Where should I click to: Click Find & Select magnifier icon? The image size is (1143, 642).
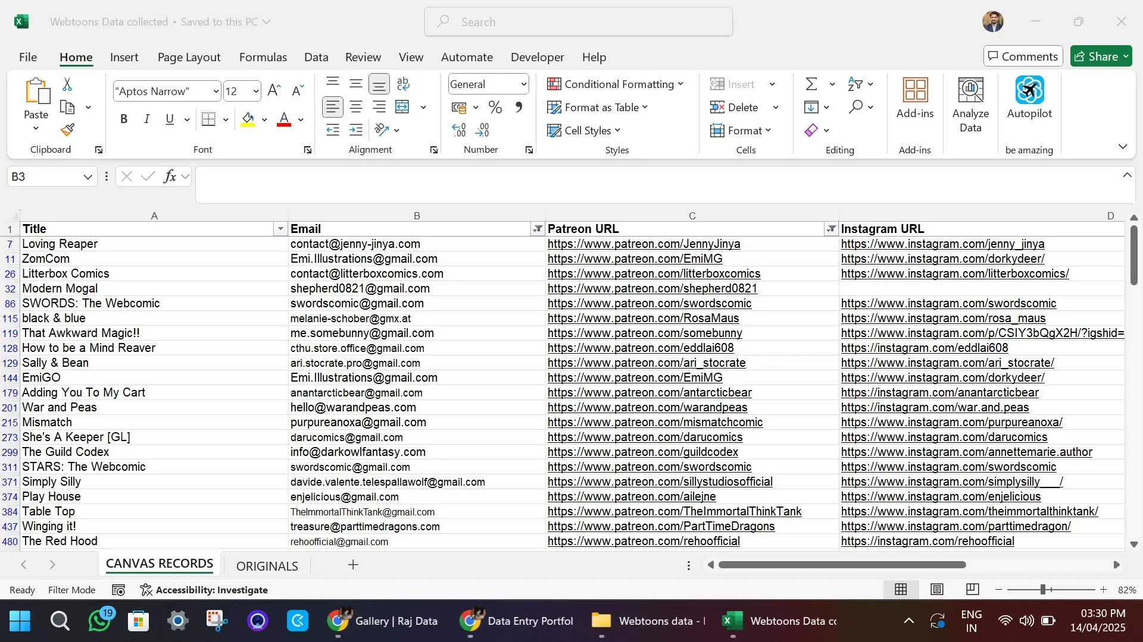pos(855,107)
